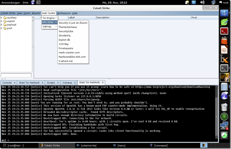Close the Cortana tab
The width and height of the screenshot is (231, 149).
[75, 83]
